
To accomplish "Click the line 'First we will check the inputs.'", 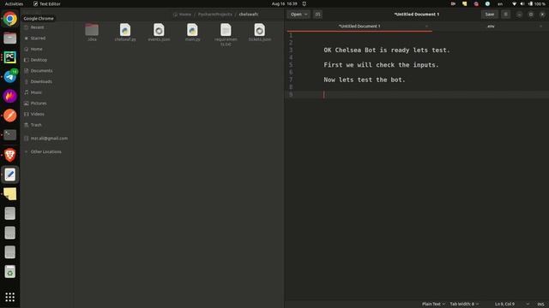I will tap(381, 65).
